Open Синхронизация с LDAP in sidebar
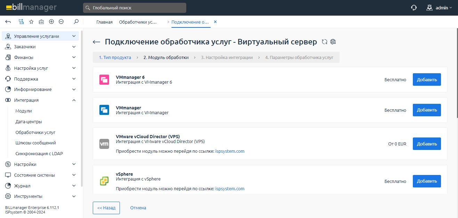The width and height of the screenshot is (458, 218). point(39,153)
